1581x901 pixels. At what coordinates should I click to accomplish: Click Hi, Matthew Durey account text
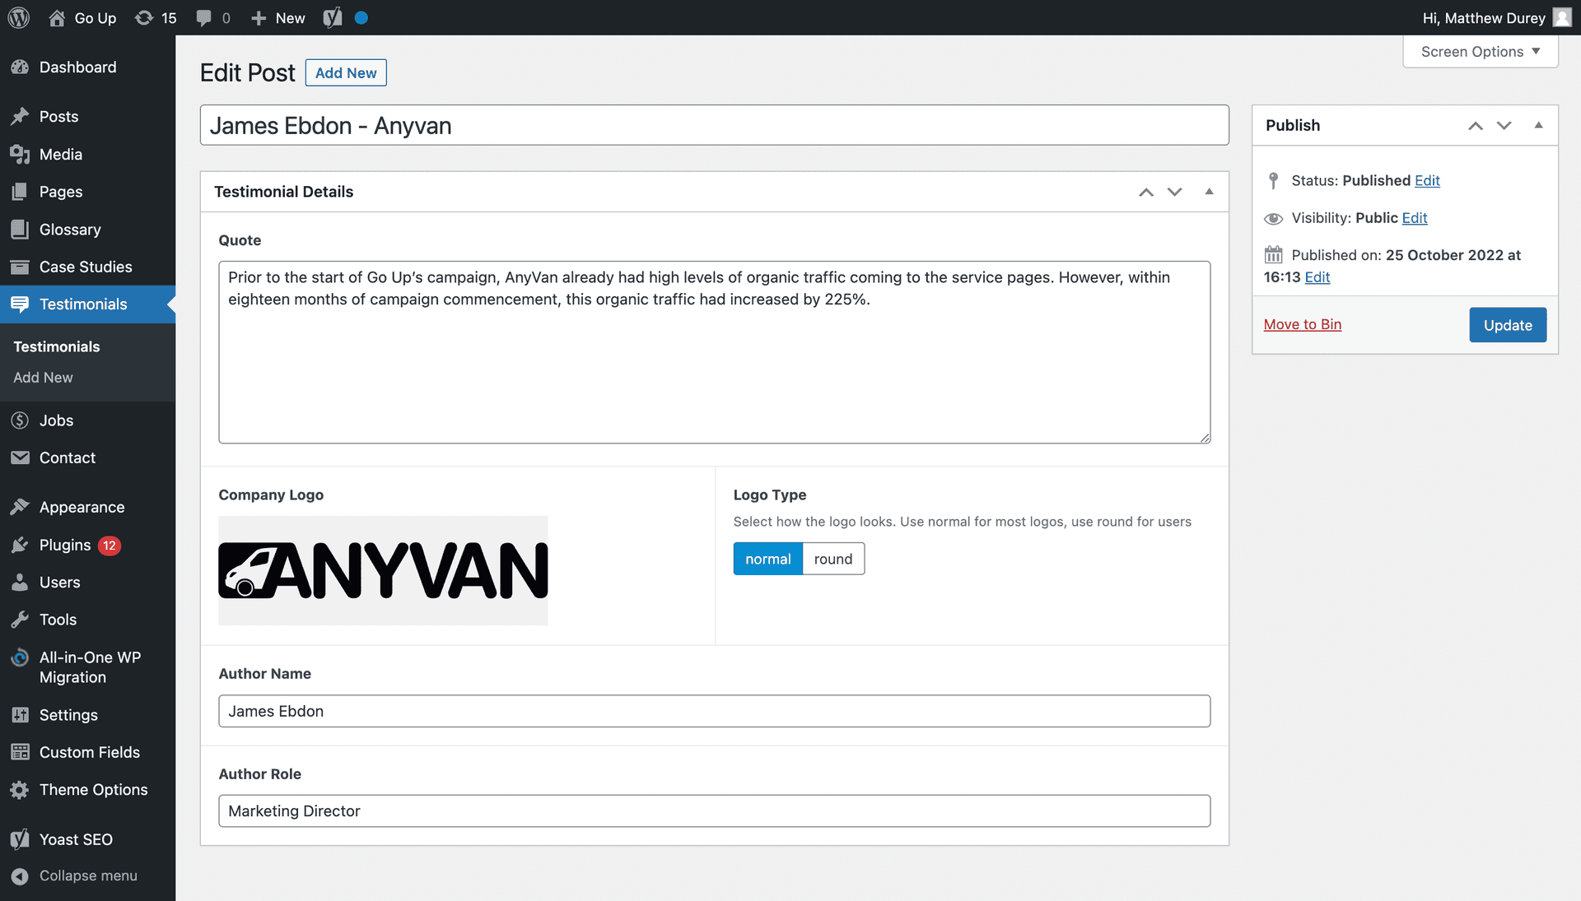click(1484, 18)
